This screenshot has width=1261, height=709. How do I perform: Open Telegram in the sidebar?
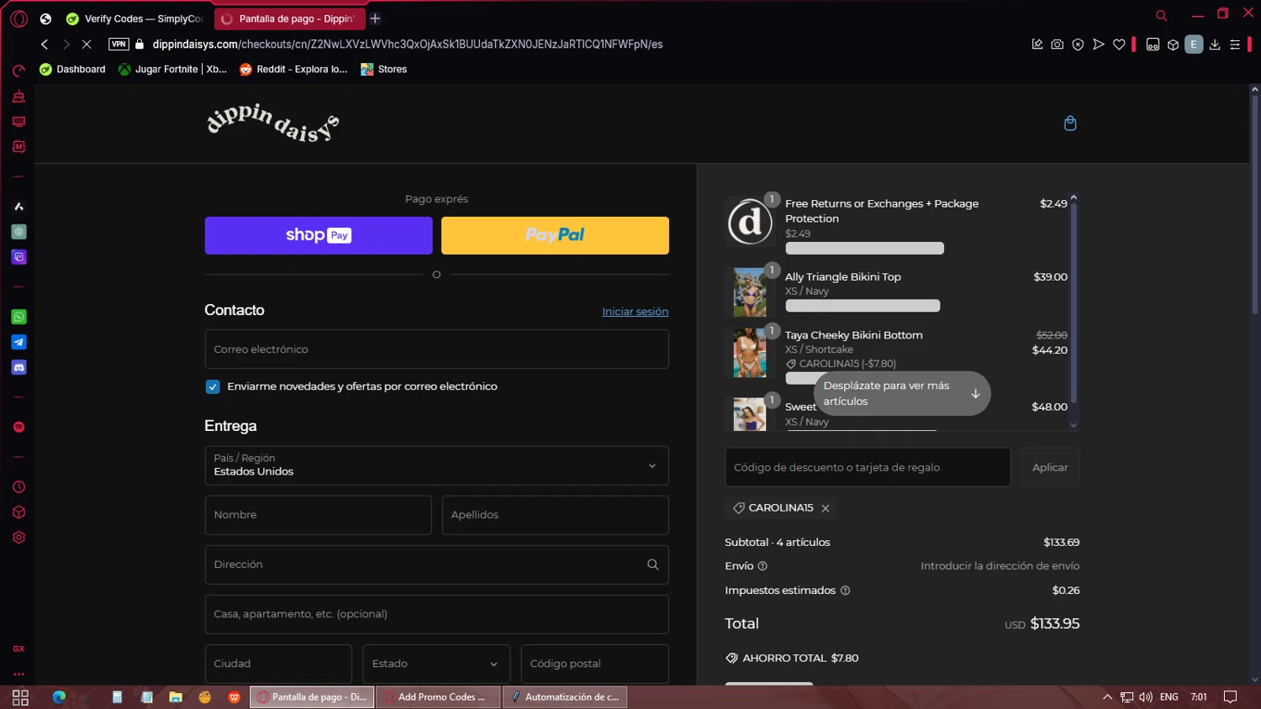18,342
